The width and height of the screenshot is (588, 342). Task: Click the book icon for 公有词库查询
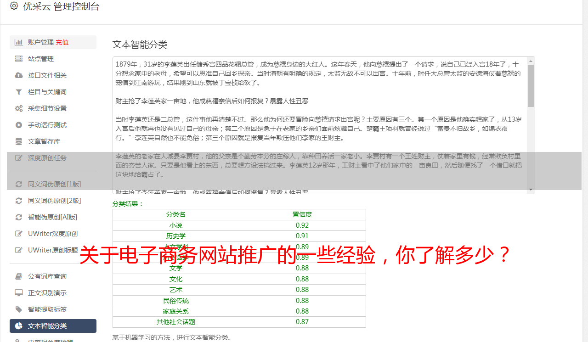coord(19,276)
